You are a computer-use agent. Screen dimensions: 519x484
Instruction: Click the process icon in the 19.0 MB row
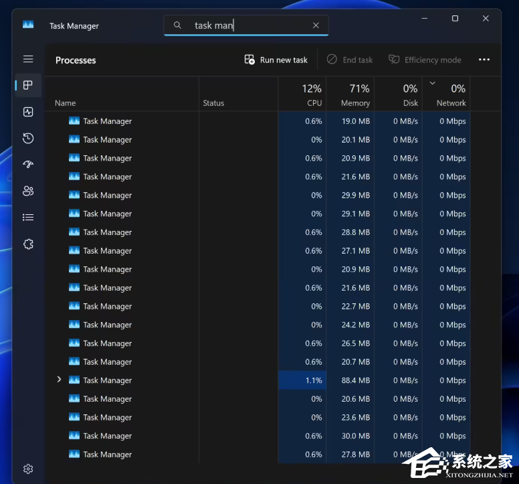point(74,120)
